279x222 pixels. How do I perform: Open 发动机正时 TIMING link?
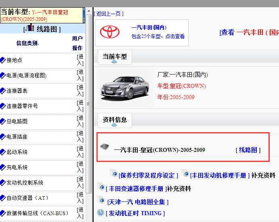pos(135,213)
